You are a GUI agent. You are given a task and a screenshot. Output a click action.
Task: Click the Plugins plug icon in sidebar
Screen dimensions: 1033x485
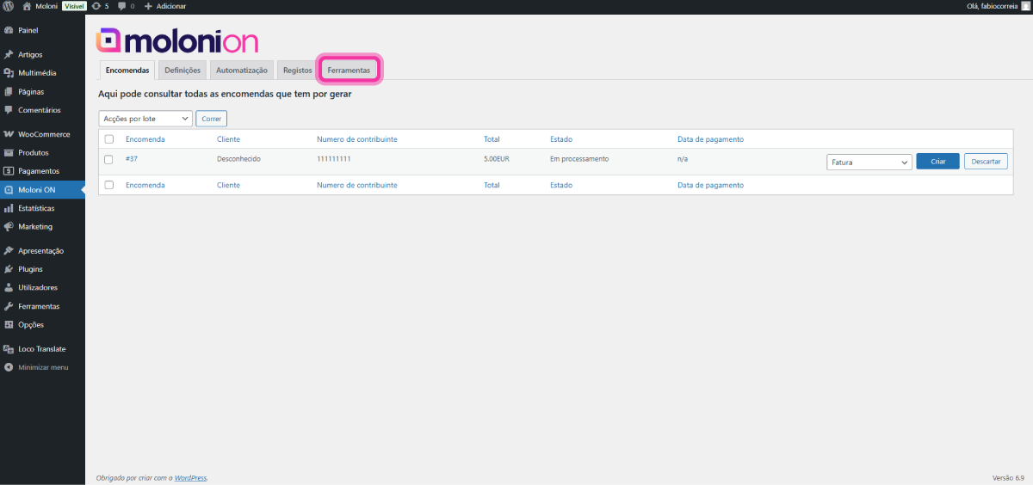(9, 269)
